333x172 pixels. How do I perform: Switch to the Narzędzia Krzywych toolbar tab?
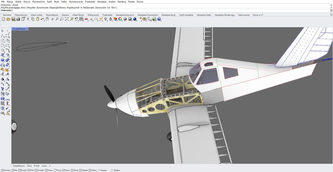(x=125, y=15)
